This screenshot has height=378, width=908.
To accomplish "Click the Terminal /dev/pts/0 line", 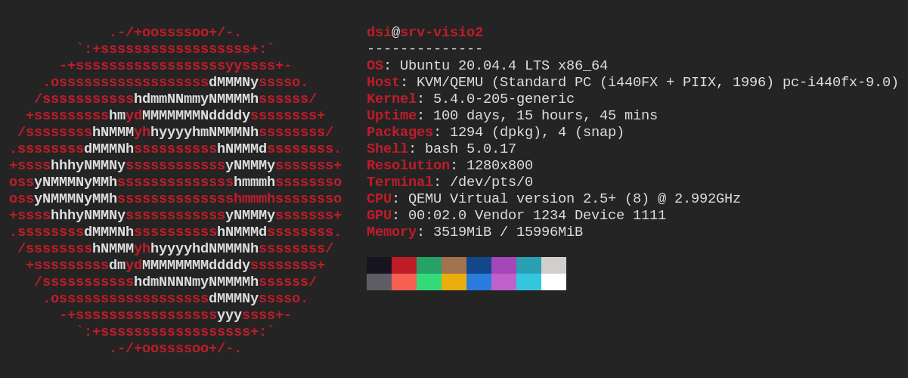I will point(450,182).
